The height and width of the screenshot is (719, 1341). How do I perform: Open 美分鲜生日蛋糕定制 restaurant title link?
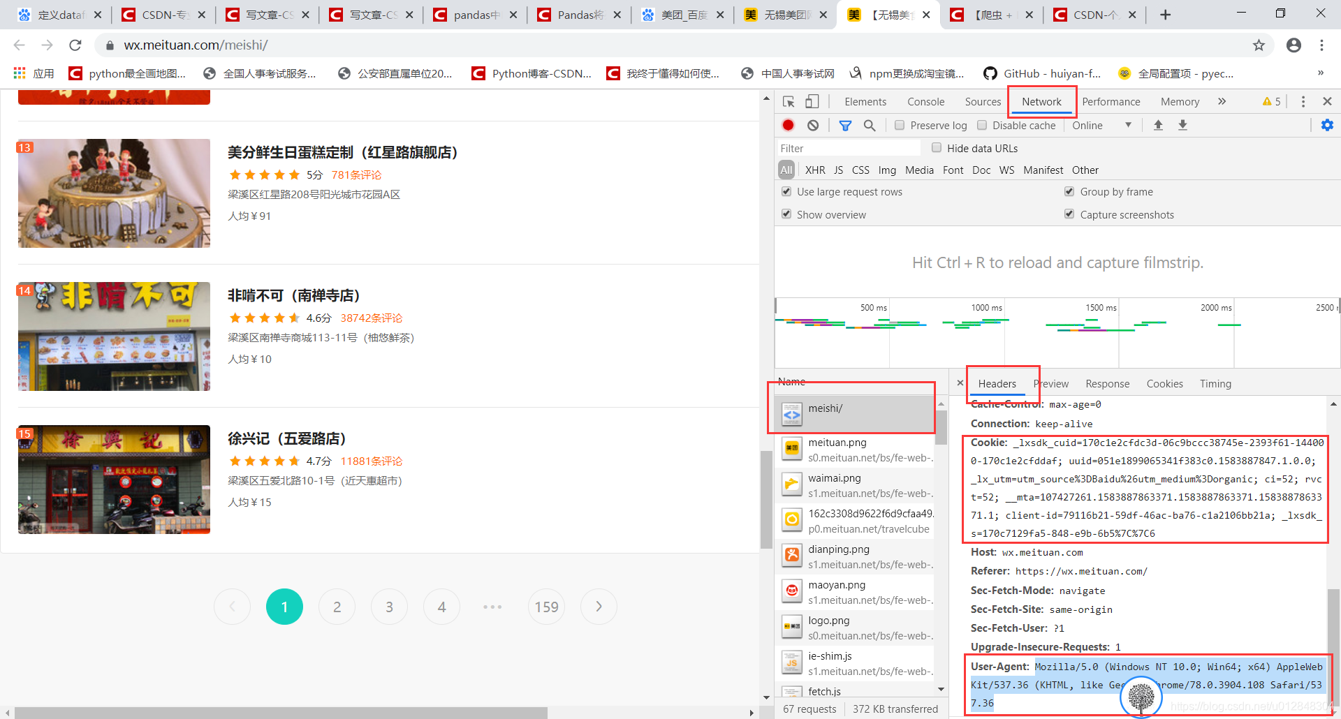pos(342,152)
